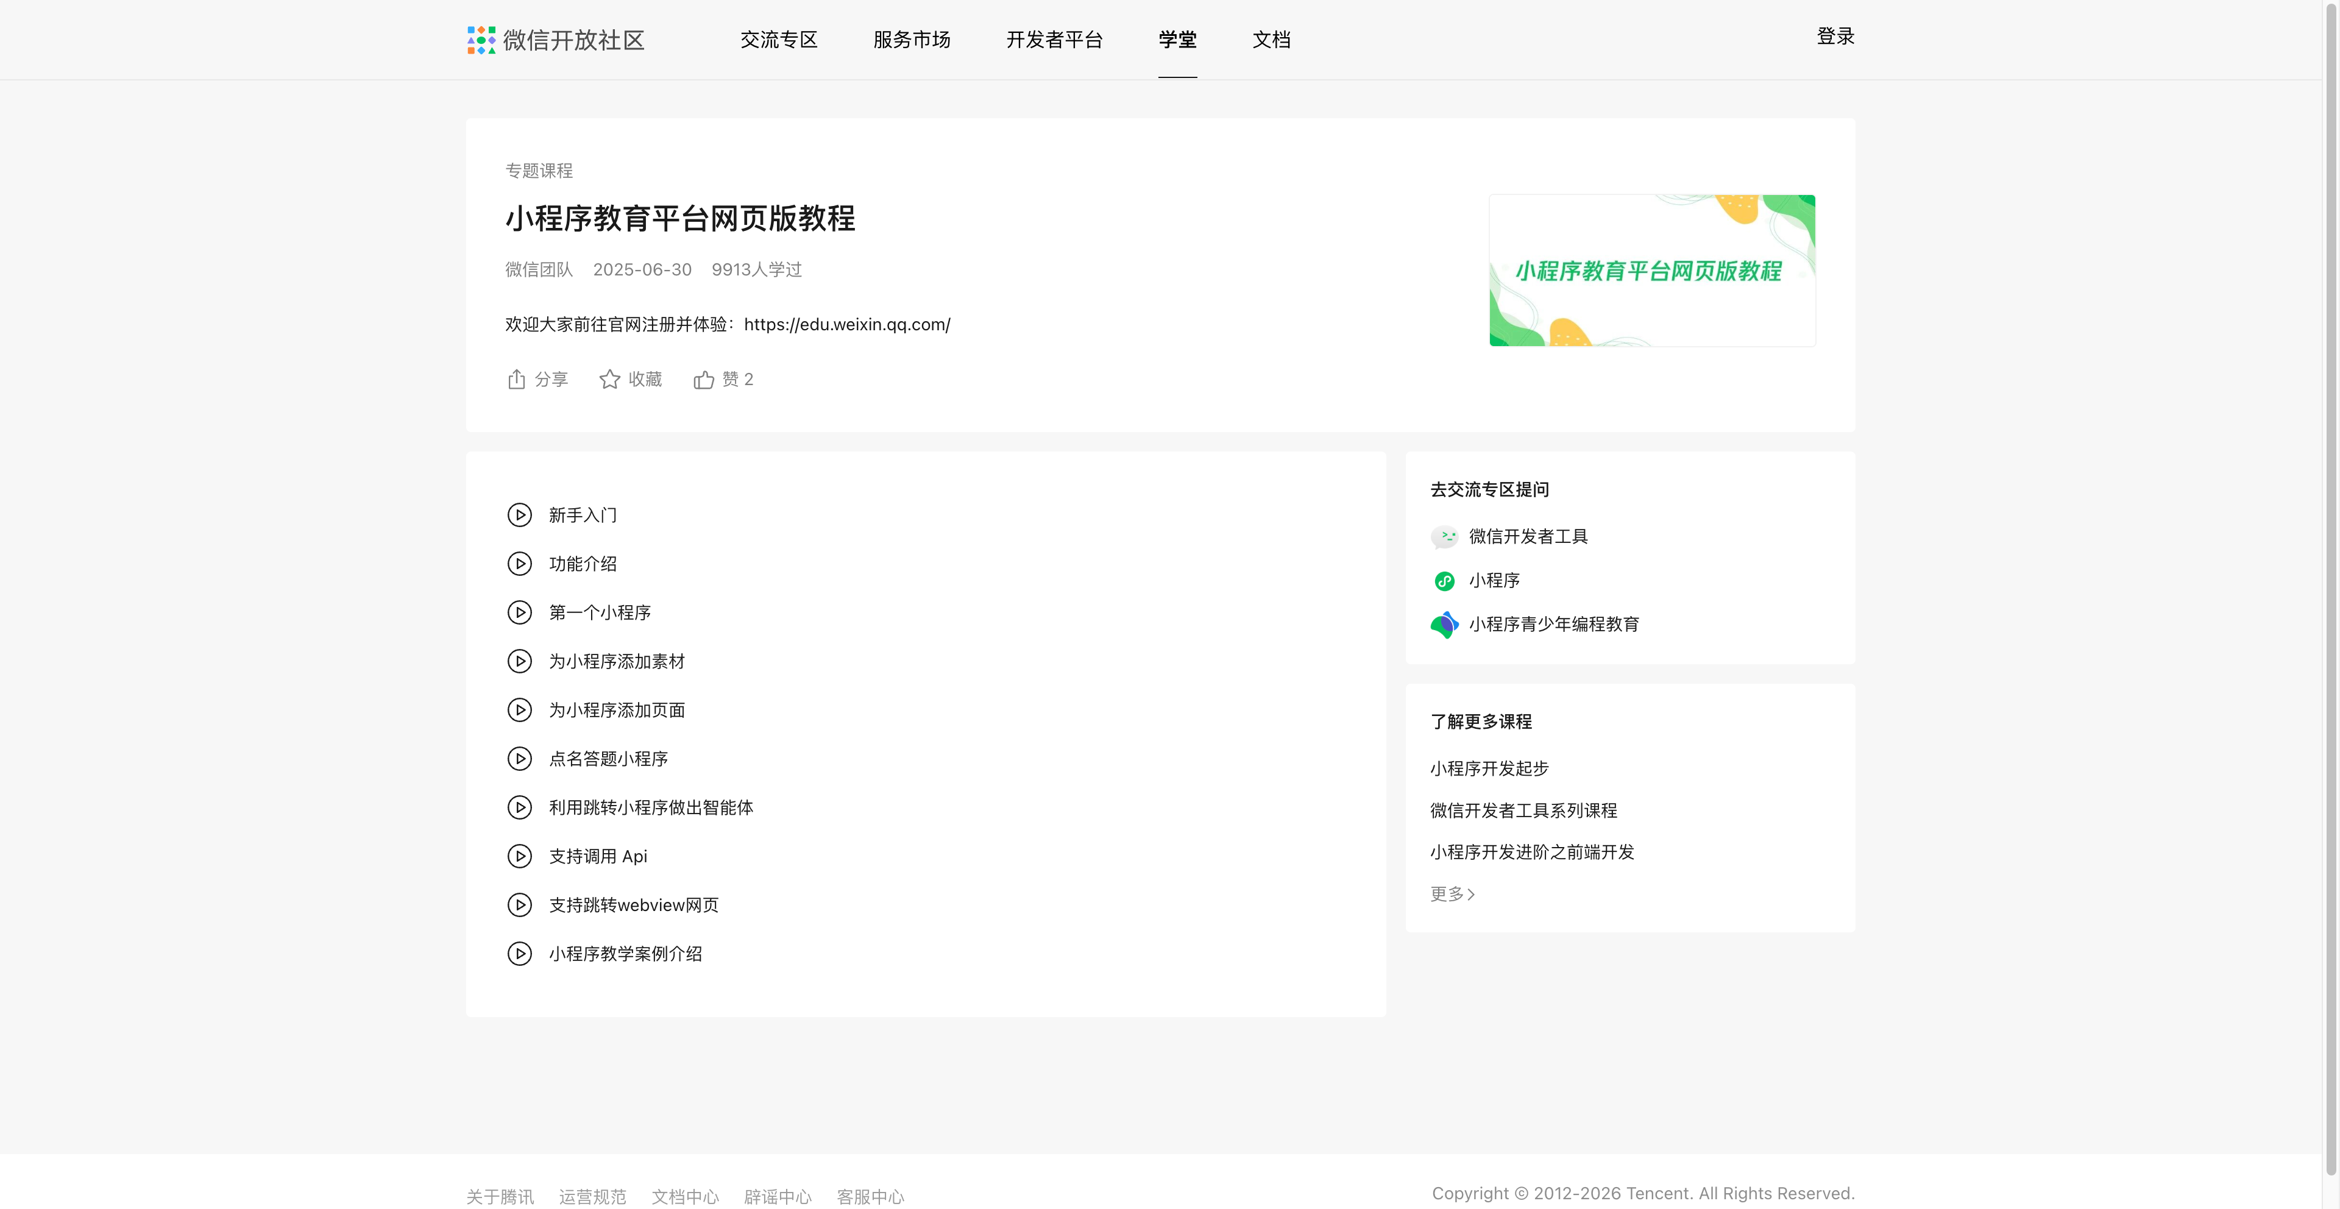The image size is (2340, 1209).
Task: Toggle the thumbs-up like icon
Action: [704, 380]
